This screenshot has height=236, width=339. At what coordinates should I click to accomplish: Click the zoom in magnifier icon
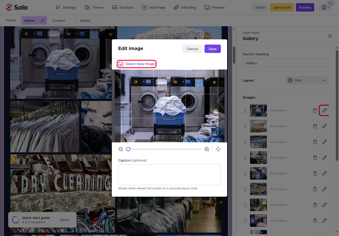[207, 149]
